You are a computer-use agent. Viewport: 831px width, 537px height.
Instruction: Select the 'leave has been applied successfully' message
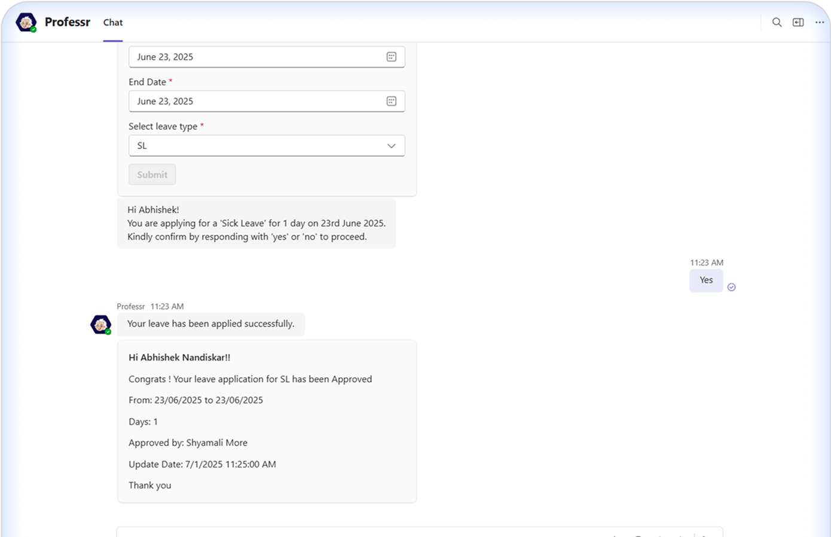pos(210,324)
